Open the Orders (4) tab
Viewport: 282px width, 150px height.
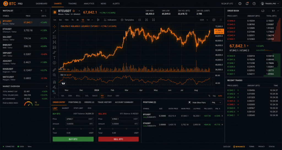pyautogui.click(x=89, y=102)
